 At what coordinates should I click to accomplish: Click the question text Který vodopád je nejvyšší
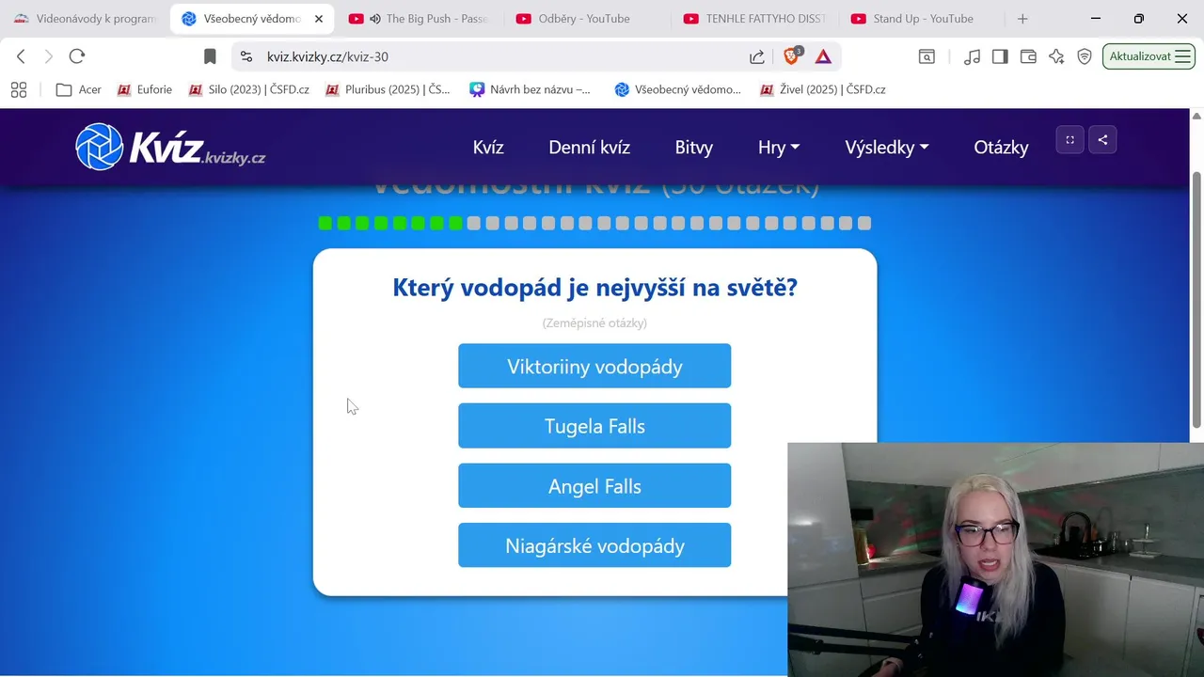(x=594, y=287)
